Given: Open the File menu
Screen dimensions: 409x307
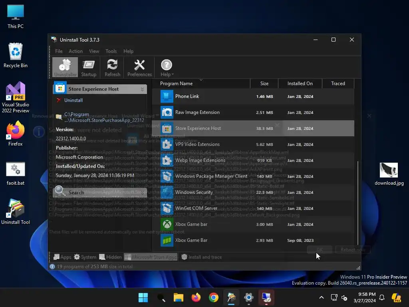Looking at the screenshot, I should pos(59,51).
